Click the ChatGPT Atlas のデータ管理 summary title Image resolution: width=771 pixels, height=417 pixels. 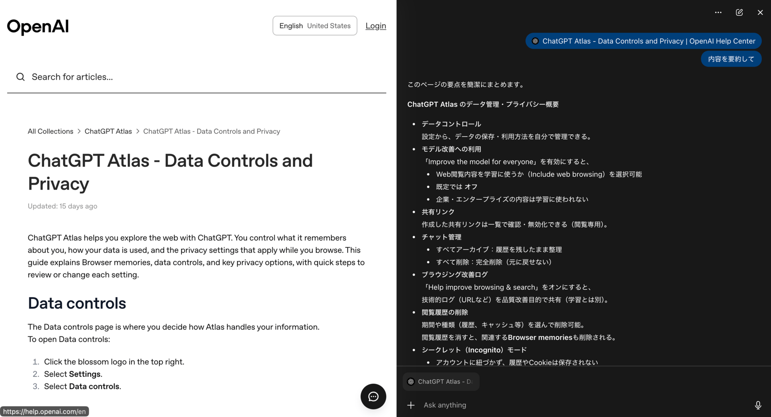point(483,104)
